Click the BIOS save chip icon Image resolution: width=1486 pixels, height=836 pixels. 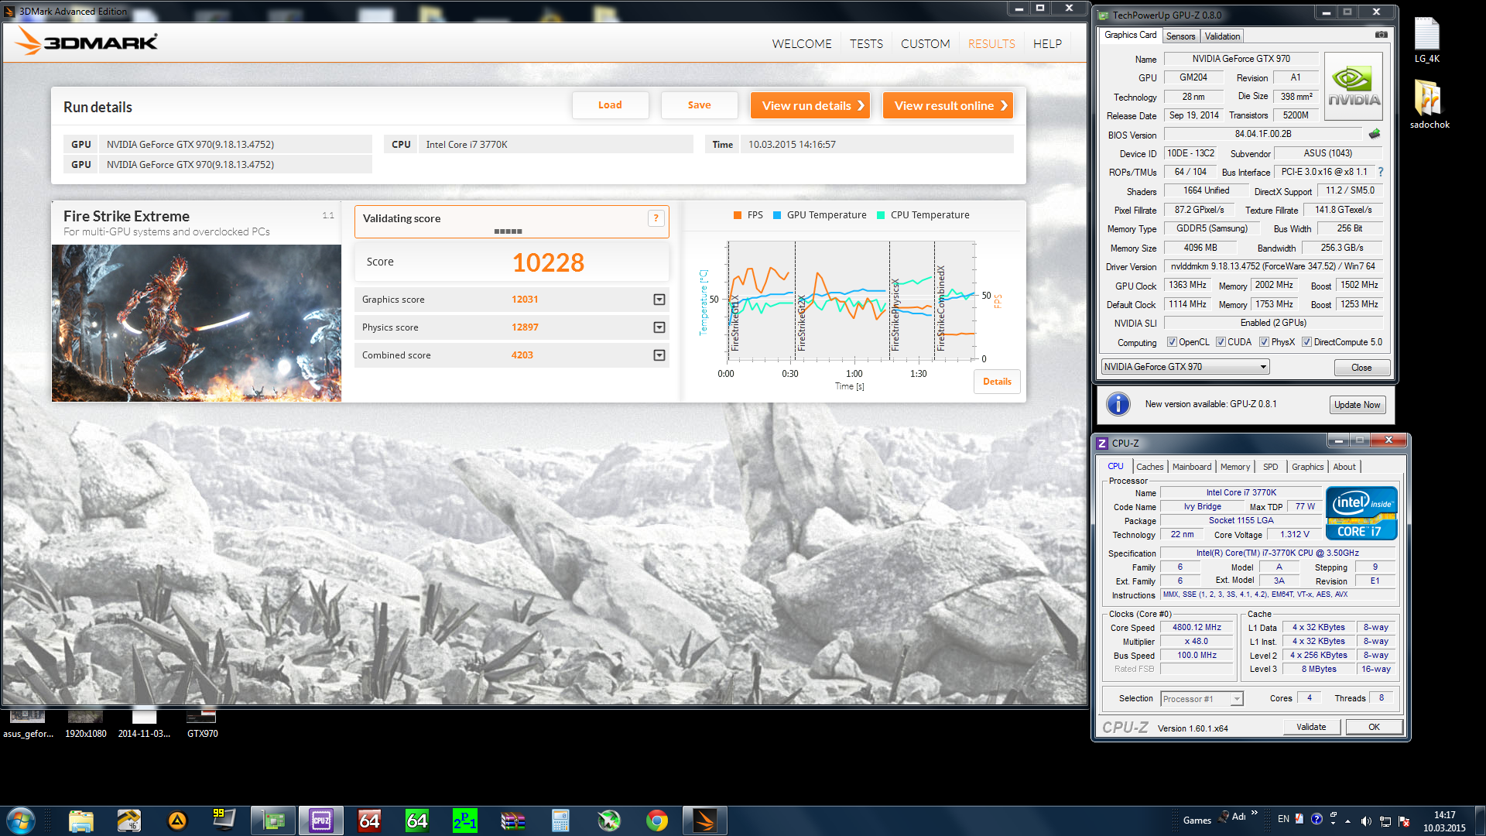click(1375, 134)
